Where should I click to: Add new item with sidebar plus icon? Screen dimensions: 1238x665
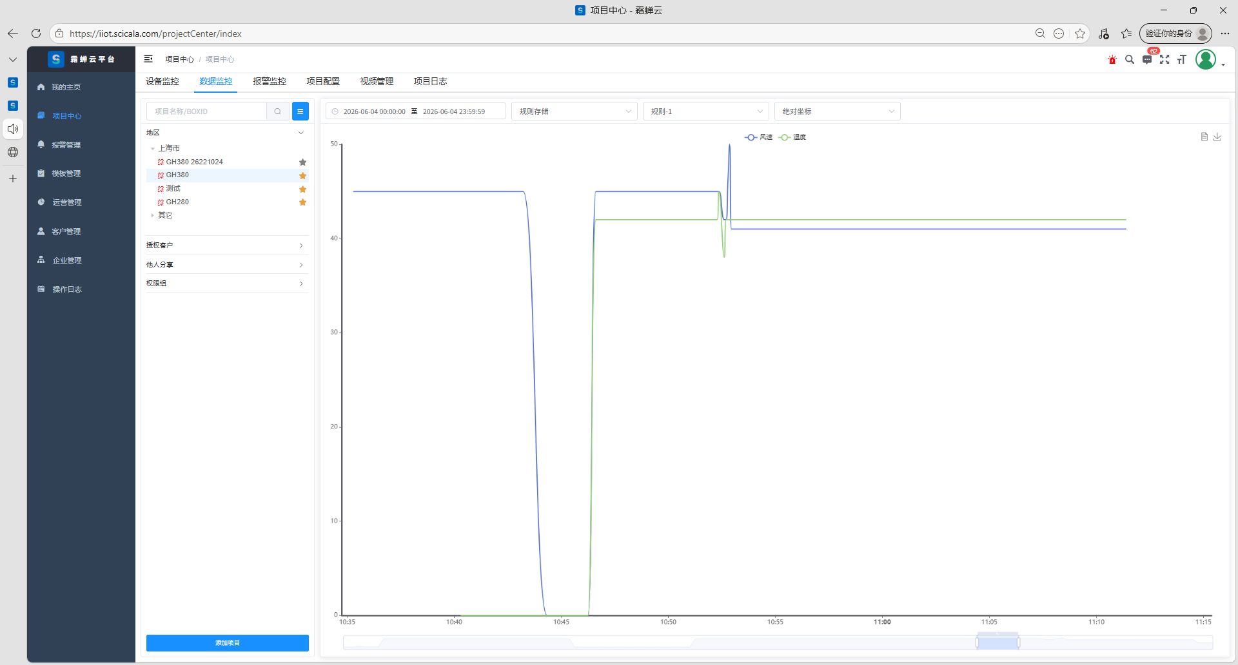click(13, 178)
